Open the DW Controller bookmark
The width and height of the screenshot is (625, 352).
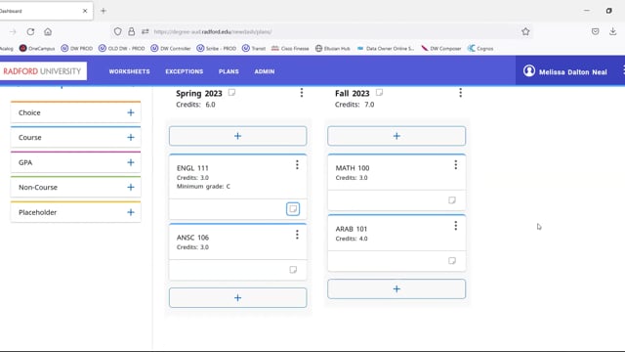(171, 48)
